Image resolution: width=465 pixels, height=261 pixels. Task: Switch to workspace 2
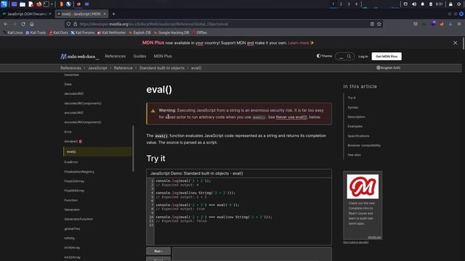click(x=341, y=4)
